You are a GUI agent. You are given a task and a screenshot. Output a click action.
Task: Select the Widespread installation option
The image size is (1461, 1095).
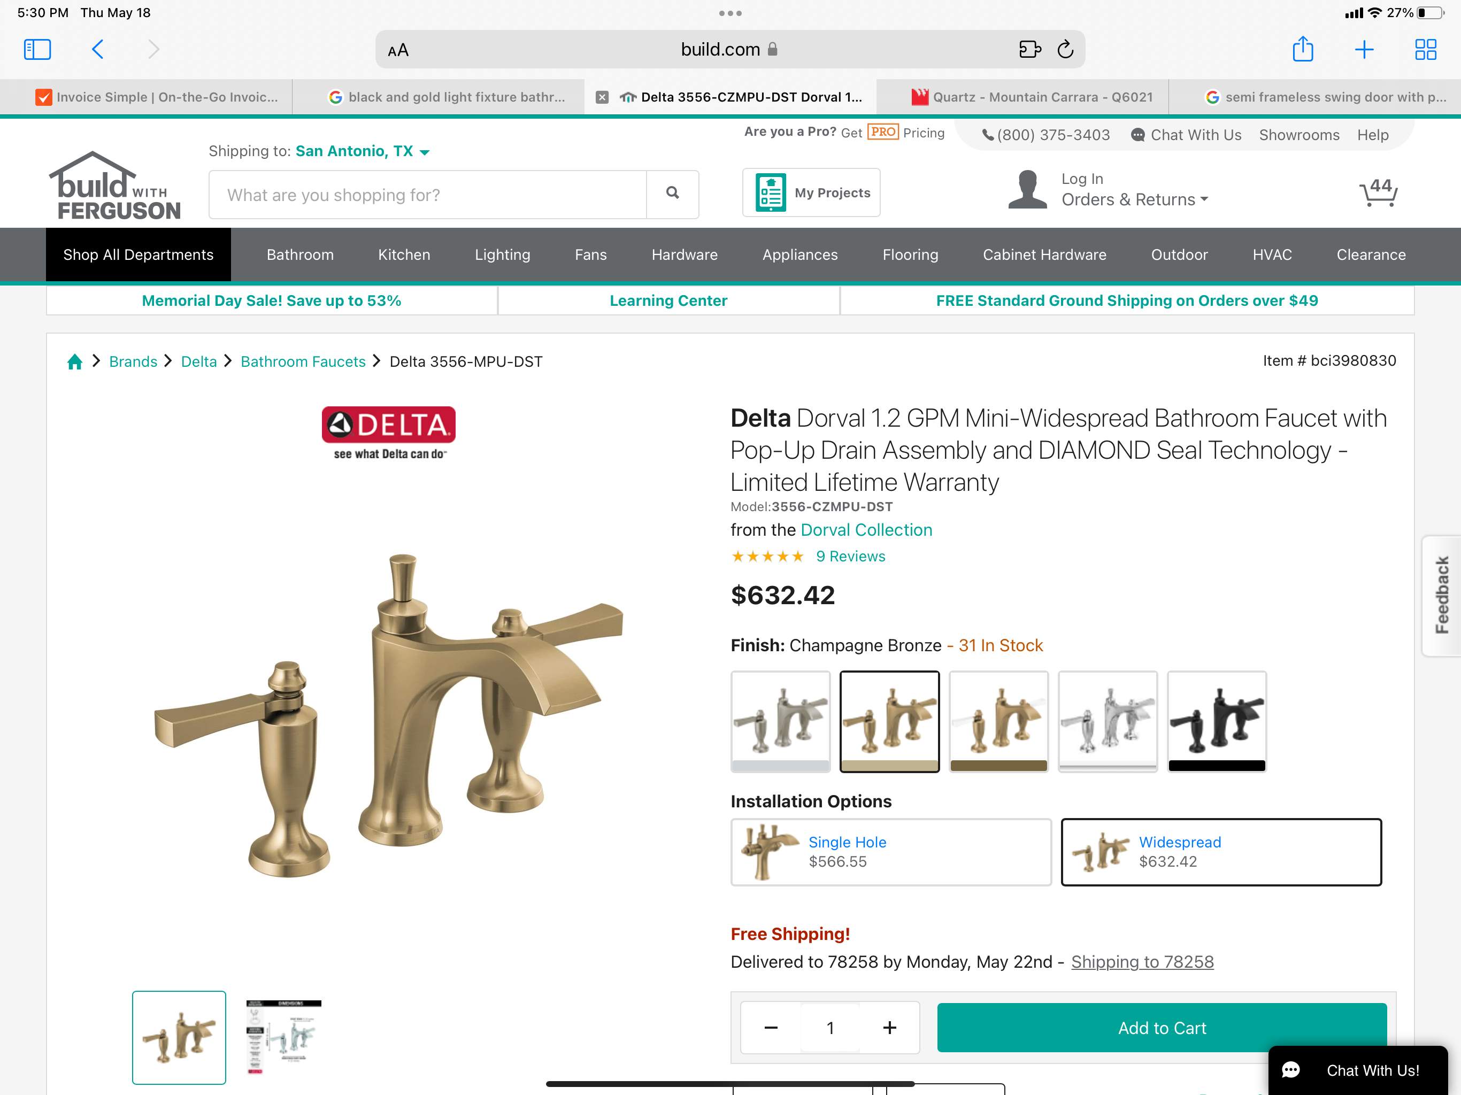coord(1220,852)
